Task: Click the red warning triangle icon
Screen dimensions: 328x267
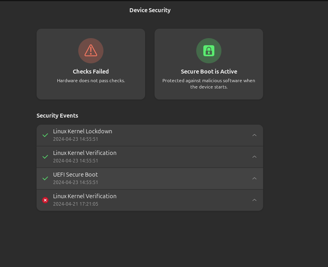Action: [x=91, y=51]
